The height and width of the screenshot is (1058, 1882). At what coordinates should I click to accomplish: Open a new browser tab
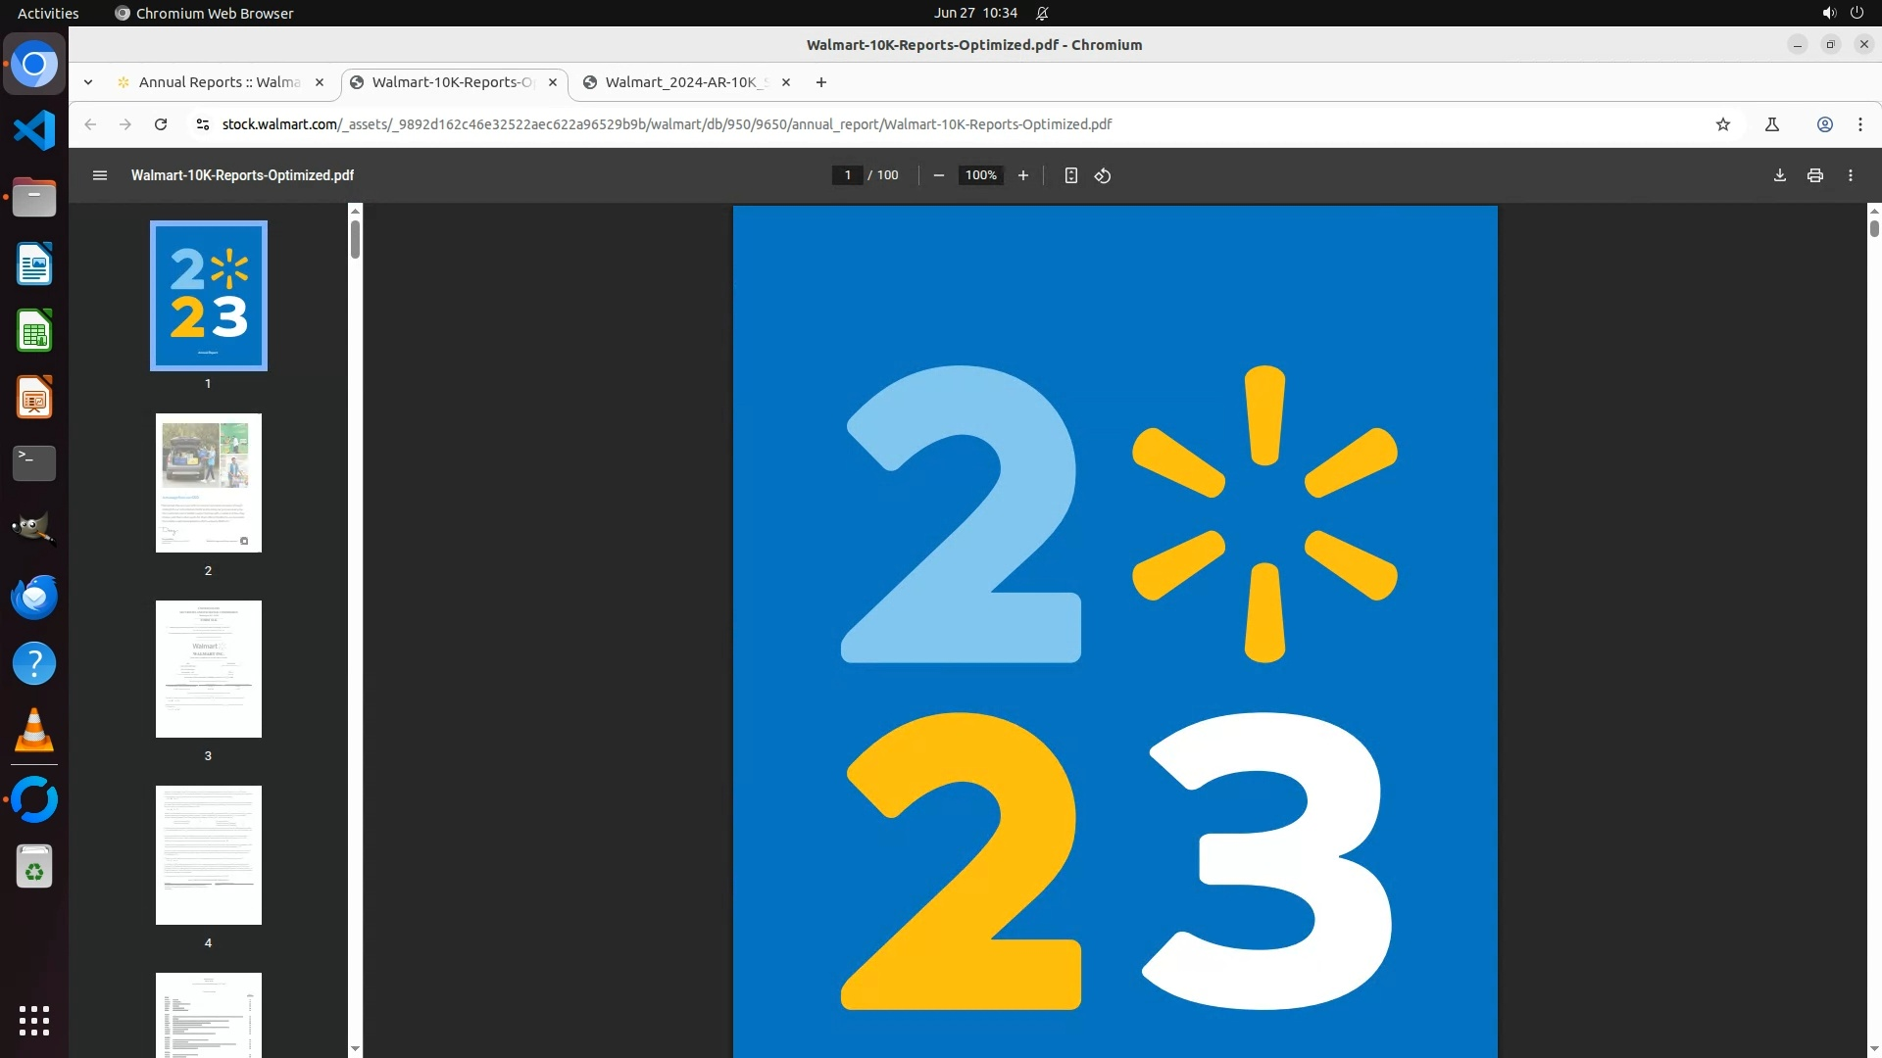[820, 82]
